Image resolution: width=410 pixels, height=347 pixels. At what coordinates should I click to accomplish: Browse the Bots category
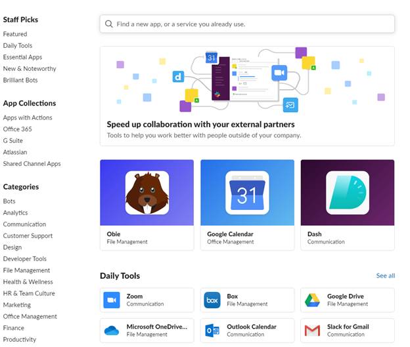point(9,201)
